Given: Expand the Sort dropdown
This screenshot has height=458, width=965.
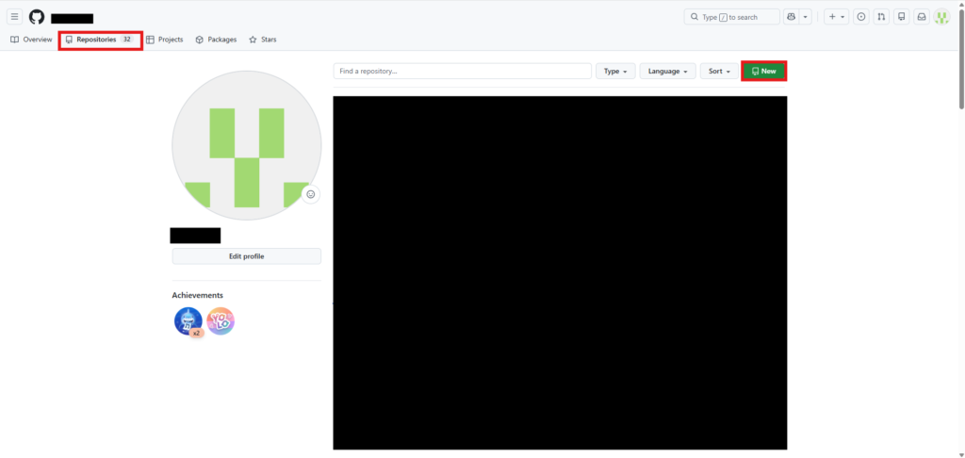Looking at the screenshot, I should pos(719,71).
